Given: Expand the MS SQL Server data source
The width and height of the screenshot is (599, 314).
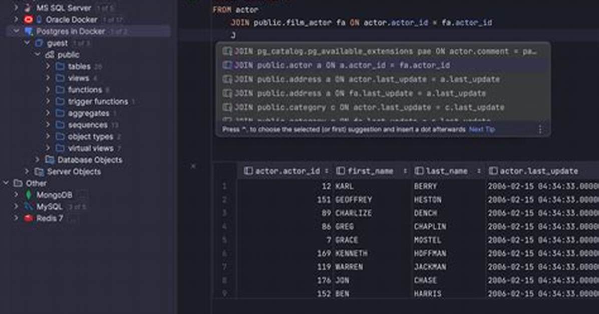Looking at the screenshot, I should pyautogui.click(x=16, y=7).
